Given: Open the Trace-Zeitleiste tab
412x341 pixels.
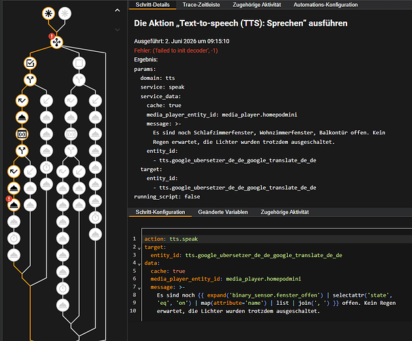Looking at the screenshot, I should point(201,5).
